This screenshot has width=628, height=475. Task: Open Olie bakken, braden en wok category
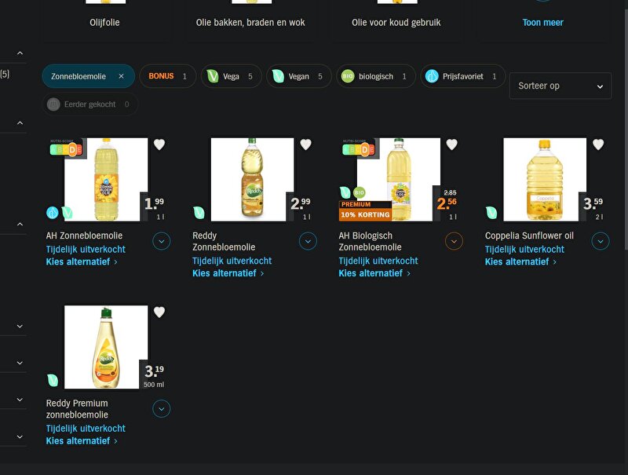coord(250,23)
